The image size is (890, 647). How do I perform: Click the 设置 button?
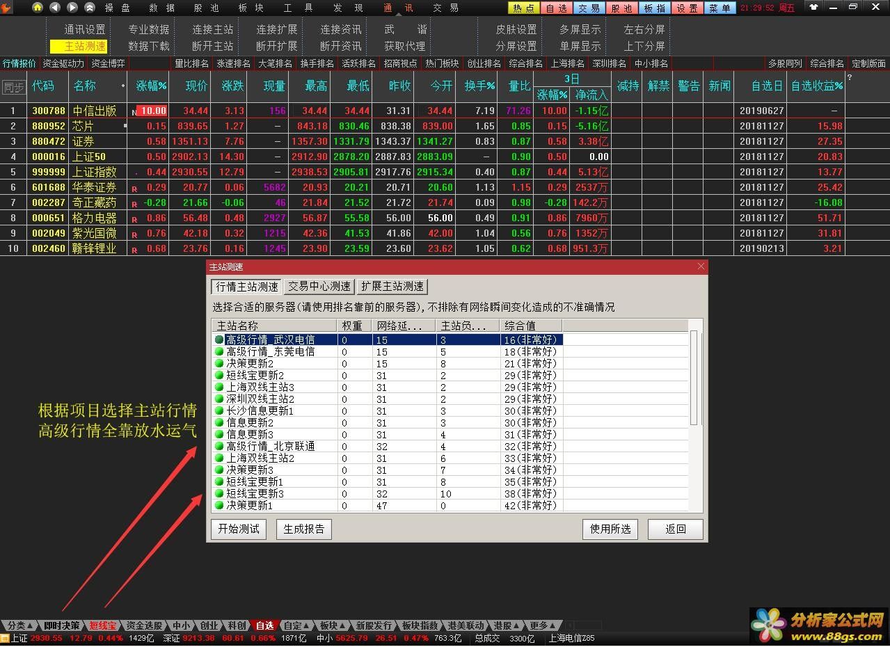point(687,8)
